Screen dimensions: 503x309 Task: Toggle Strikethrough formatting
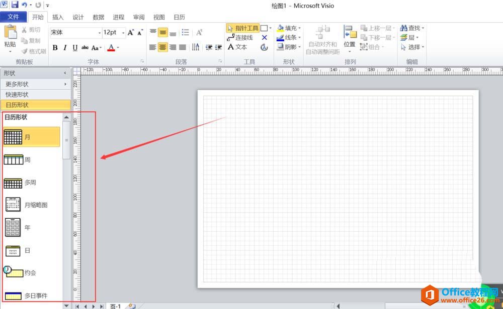click(x=85, y=48)
